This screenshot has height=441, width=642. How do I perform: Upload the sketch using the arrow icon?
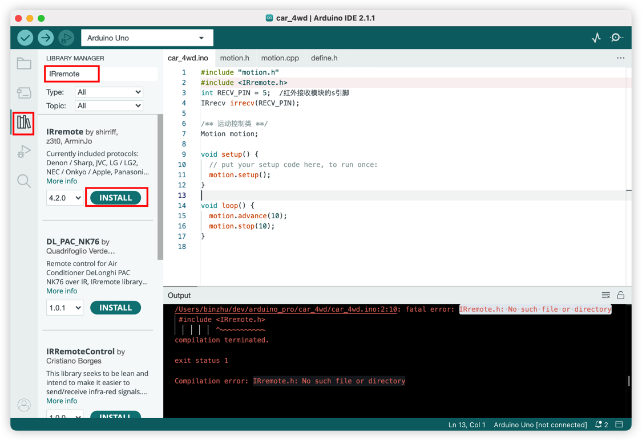pyautogui.click(x=46, y=37)
